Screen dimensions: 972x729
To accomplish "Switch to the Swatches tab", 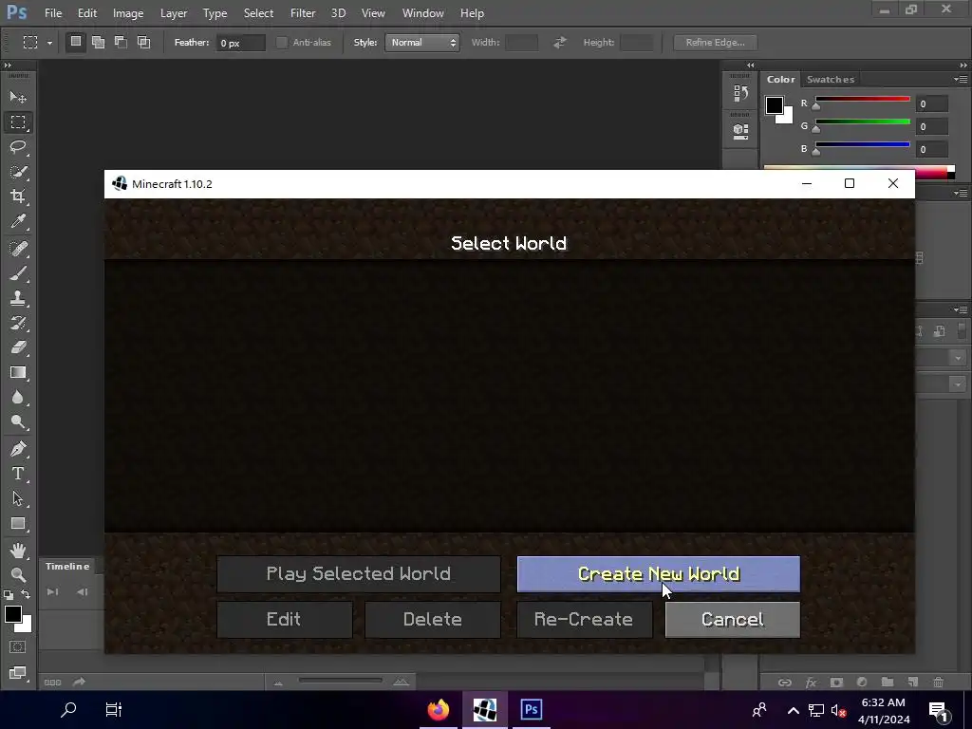I will pos(831,80).
